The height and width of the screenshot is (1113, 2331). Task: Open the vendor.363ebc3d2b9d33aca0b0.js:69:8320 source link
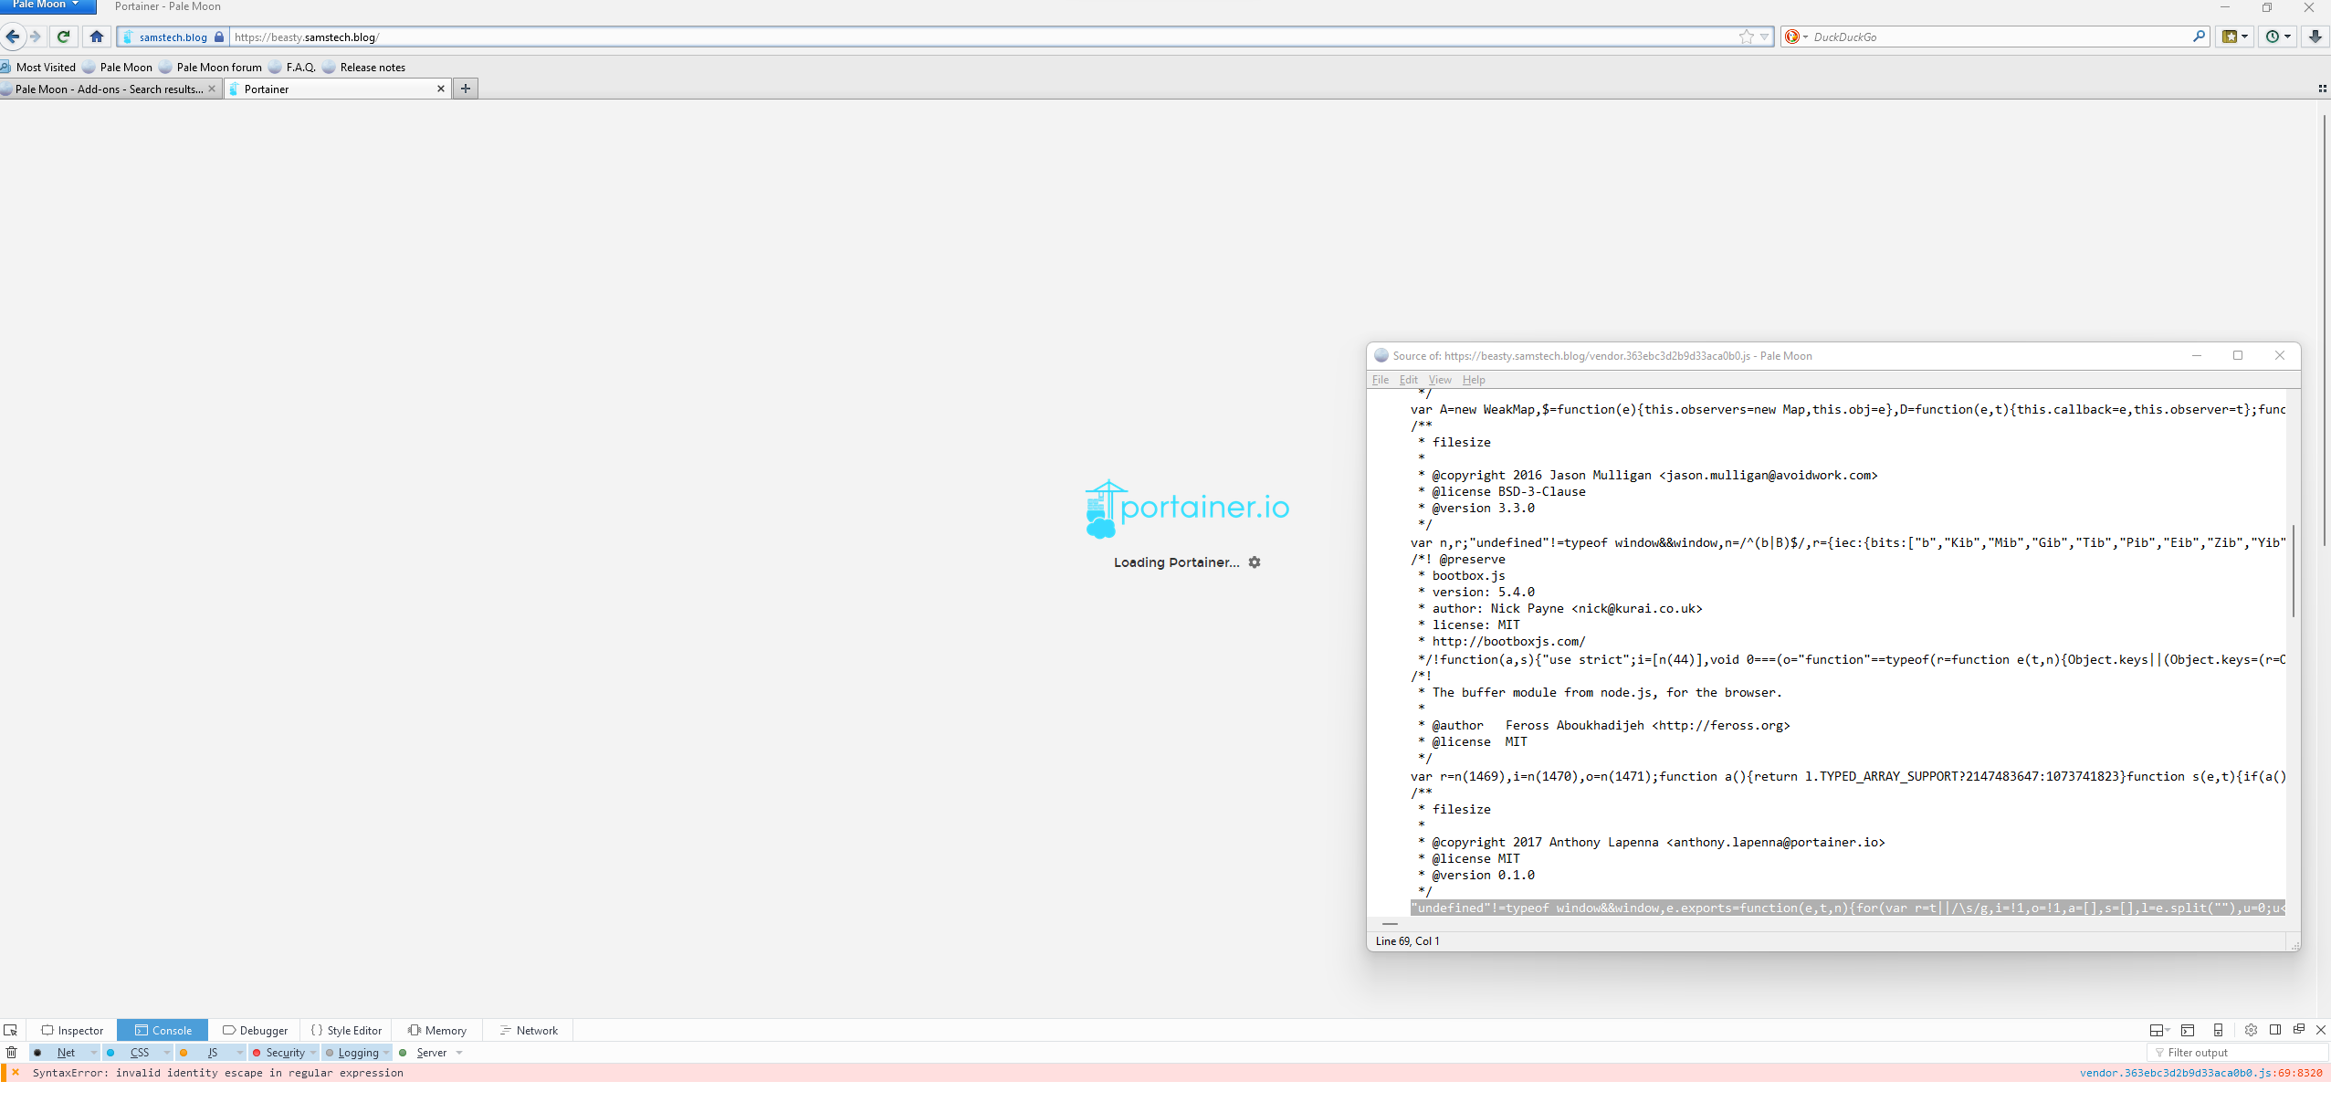coord(2200,1073)
